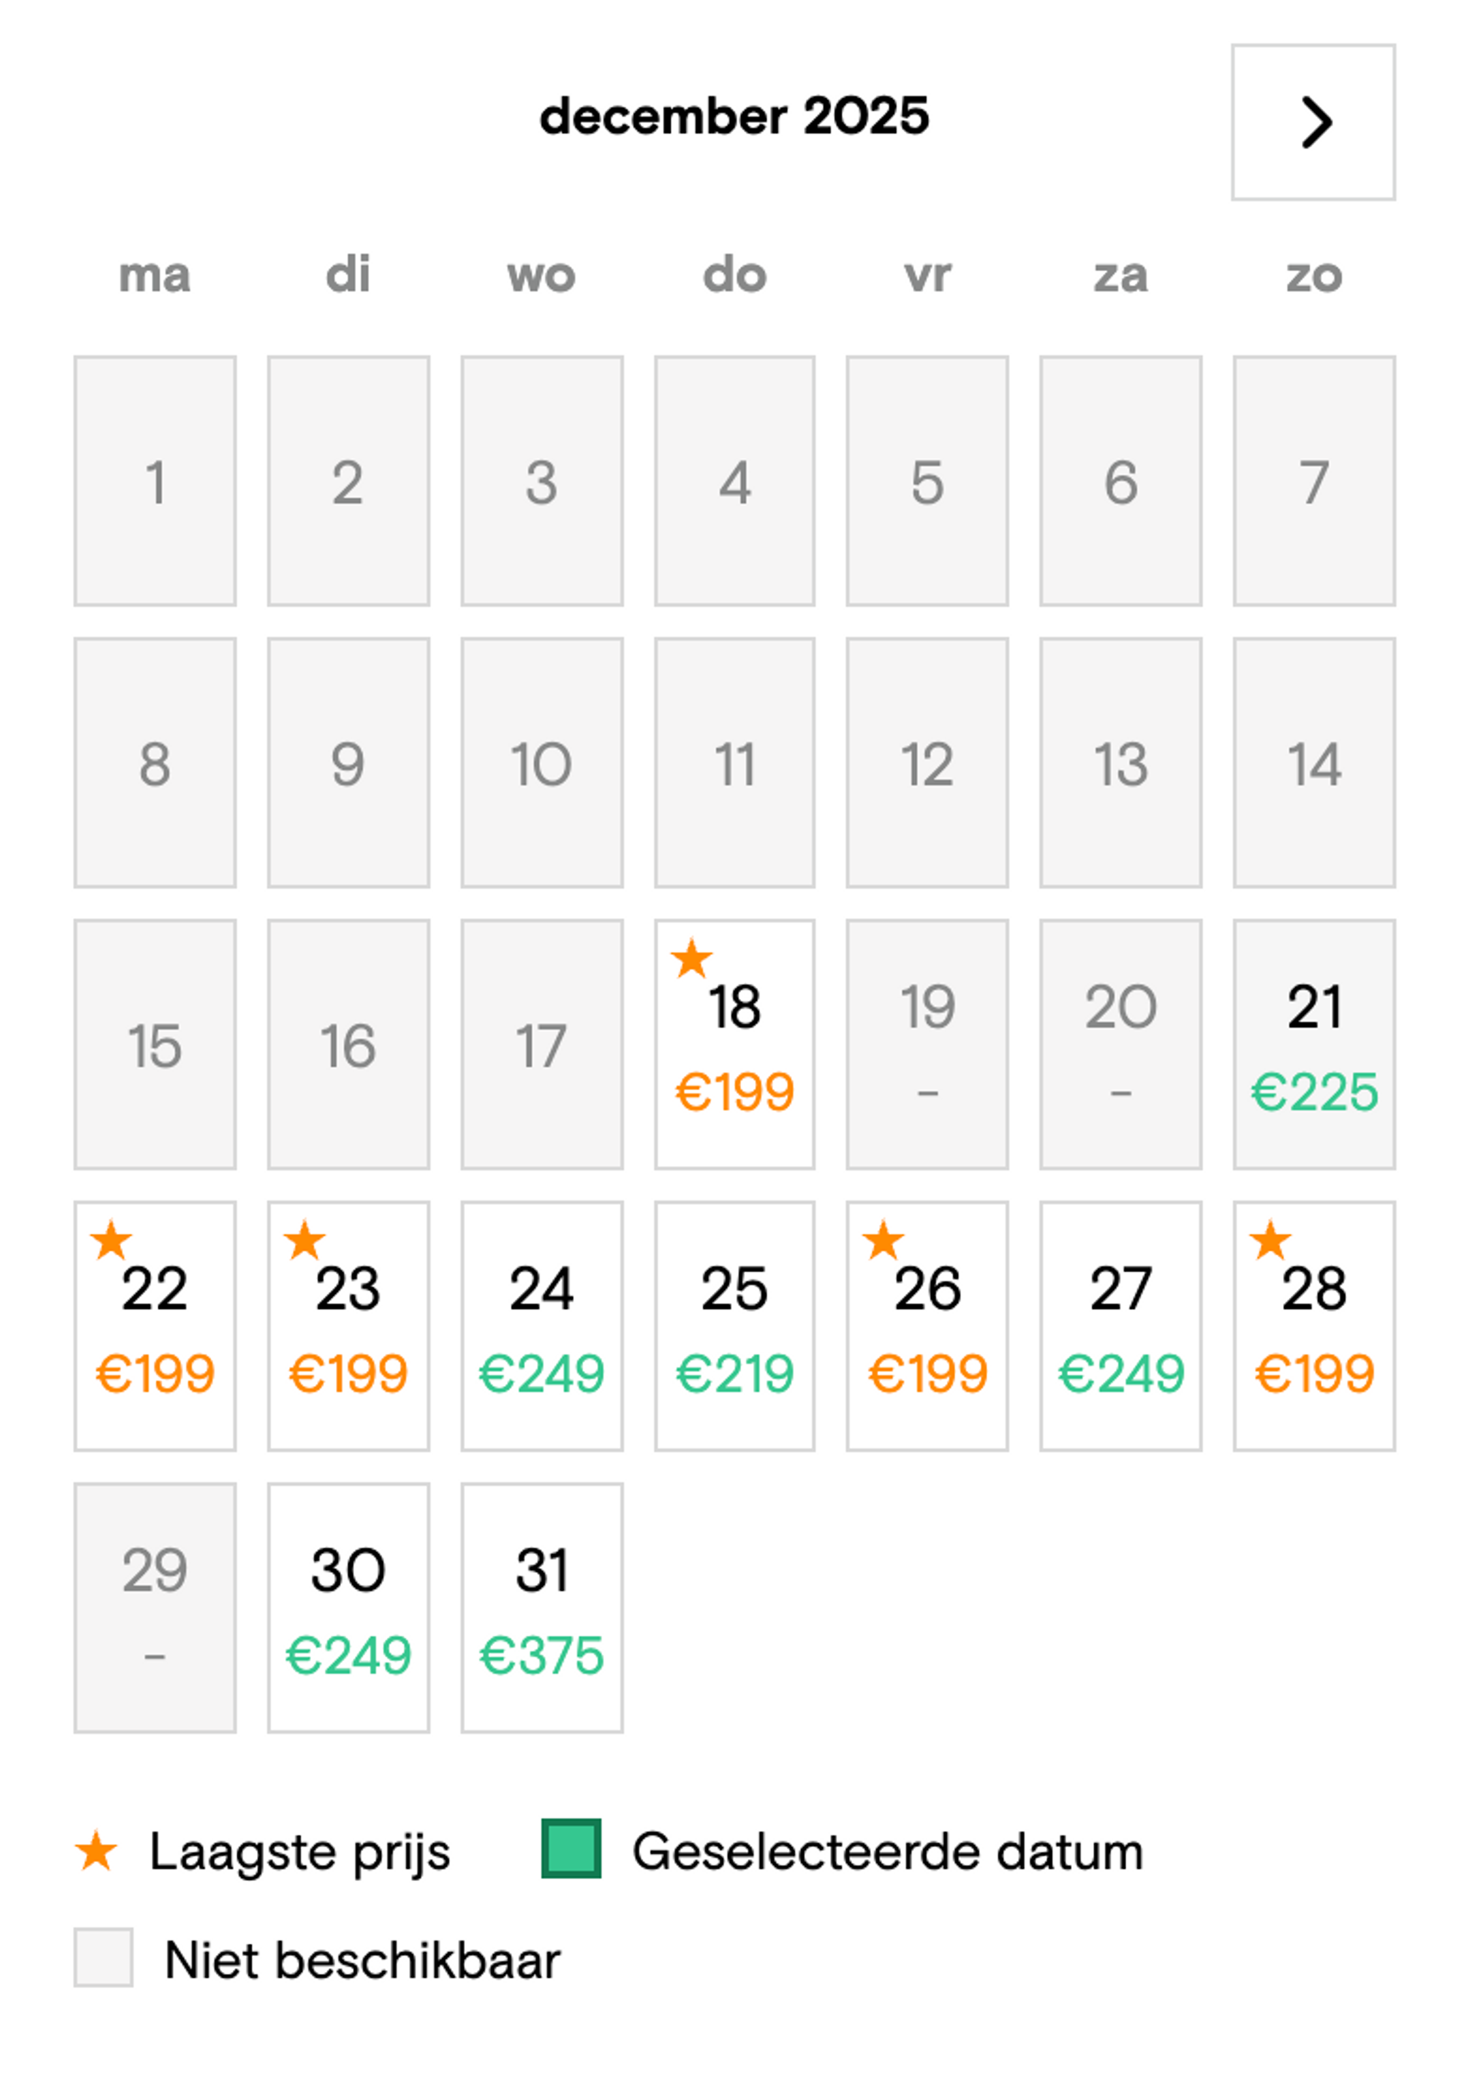This screenshot has height=2085, width=1477.
Task: Click unavailable date December 29
Action: (x=155, y=1608)
